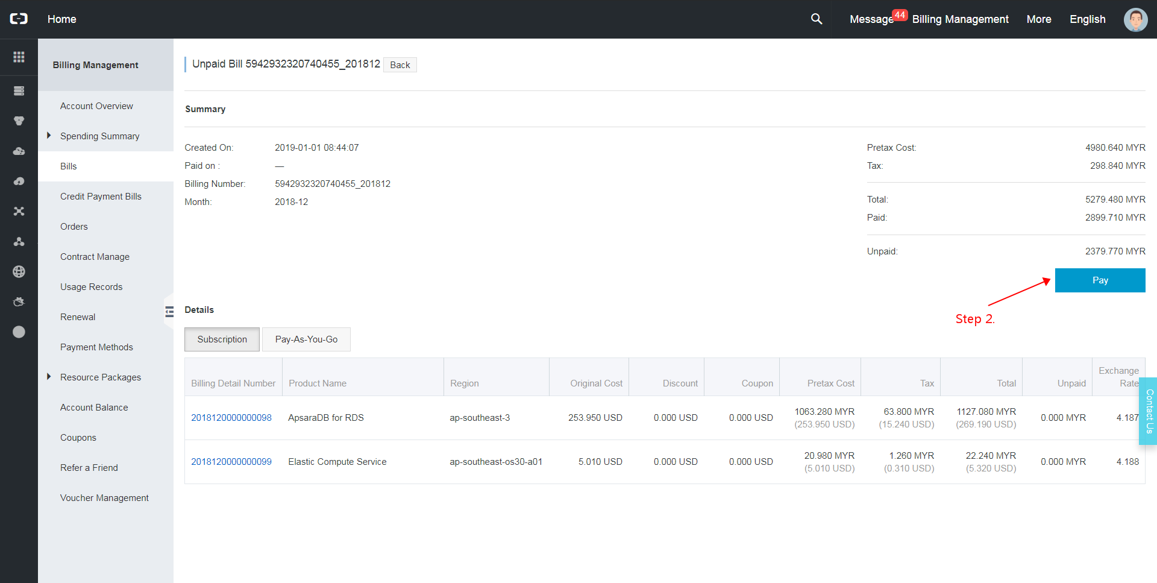Viewport: 1157px width, 583px height.
Task: Click the Back button beside bill title
Action: 400,65
